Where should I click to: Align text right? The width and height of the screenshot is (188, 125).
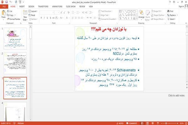point(79,18)
